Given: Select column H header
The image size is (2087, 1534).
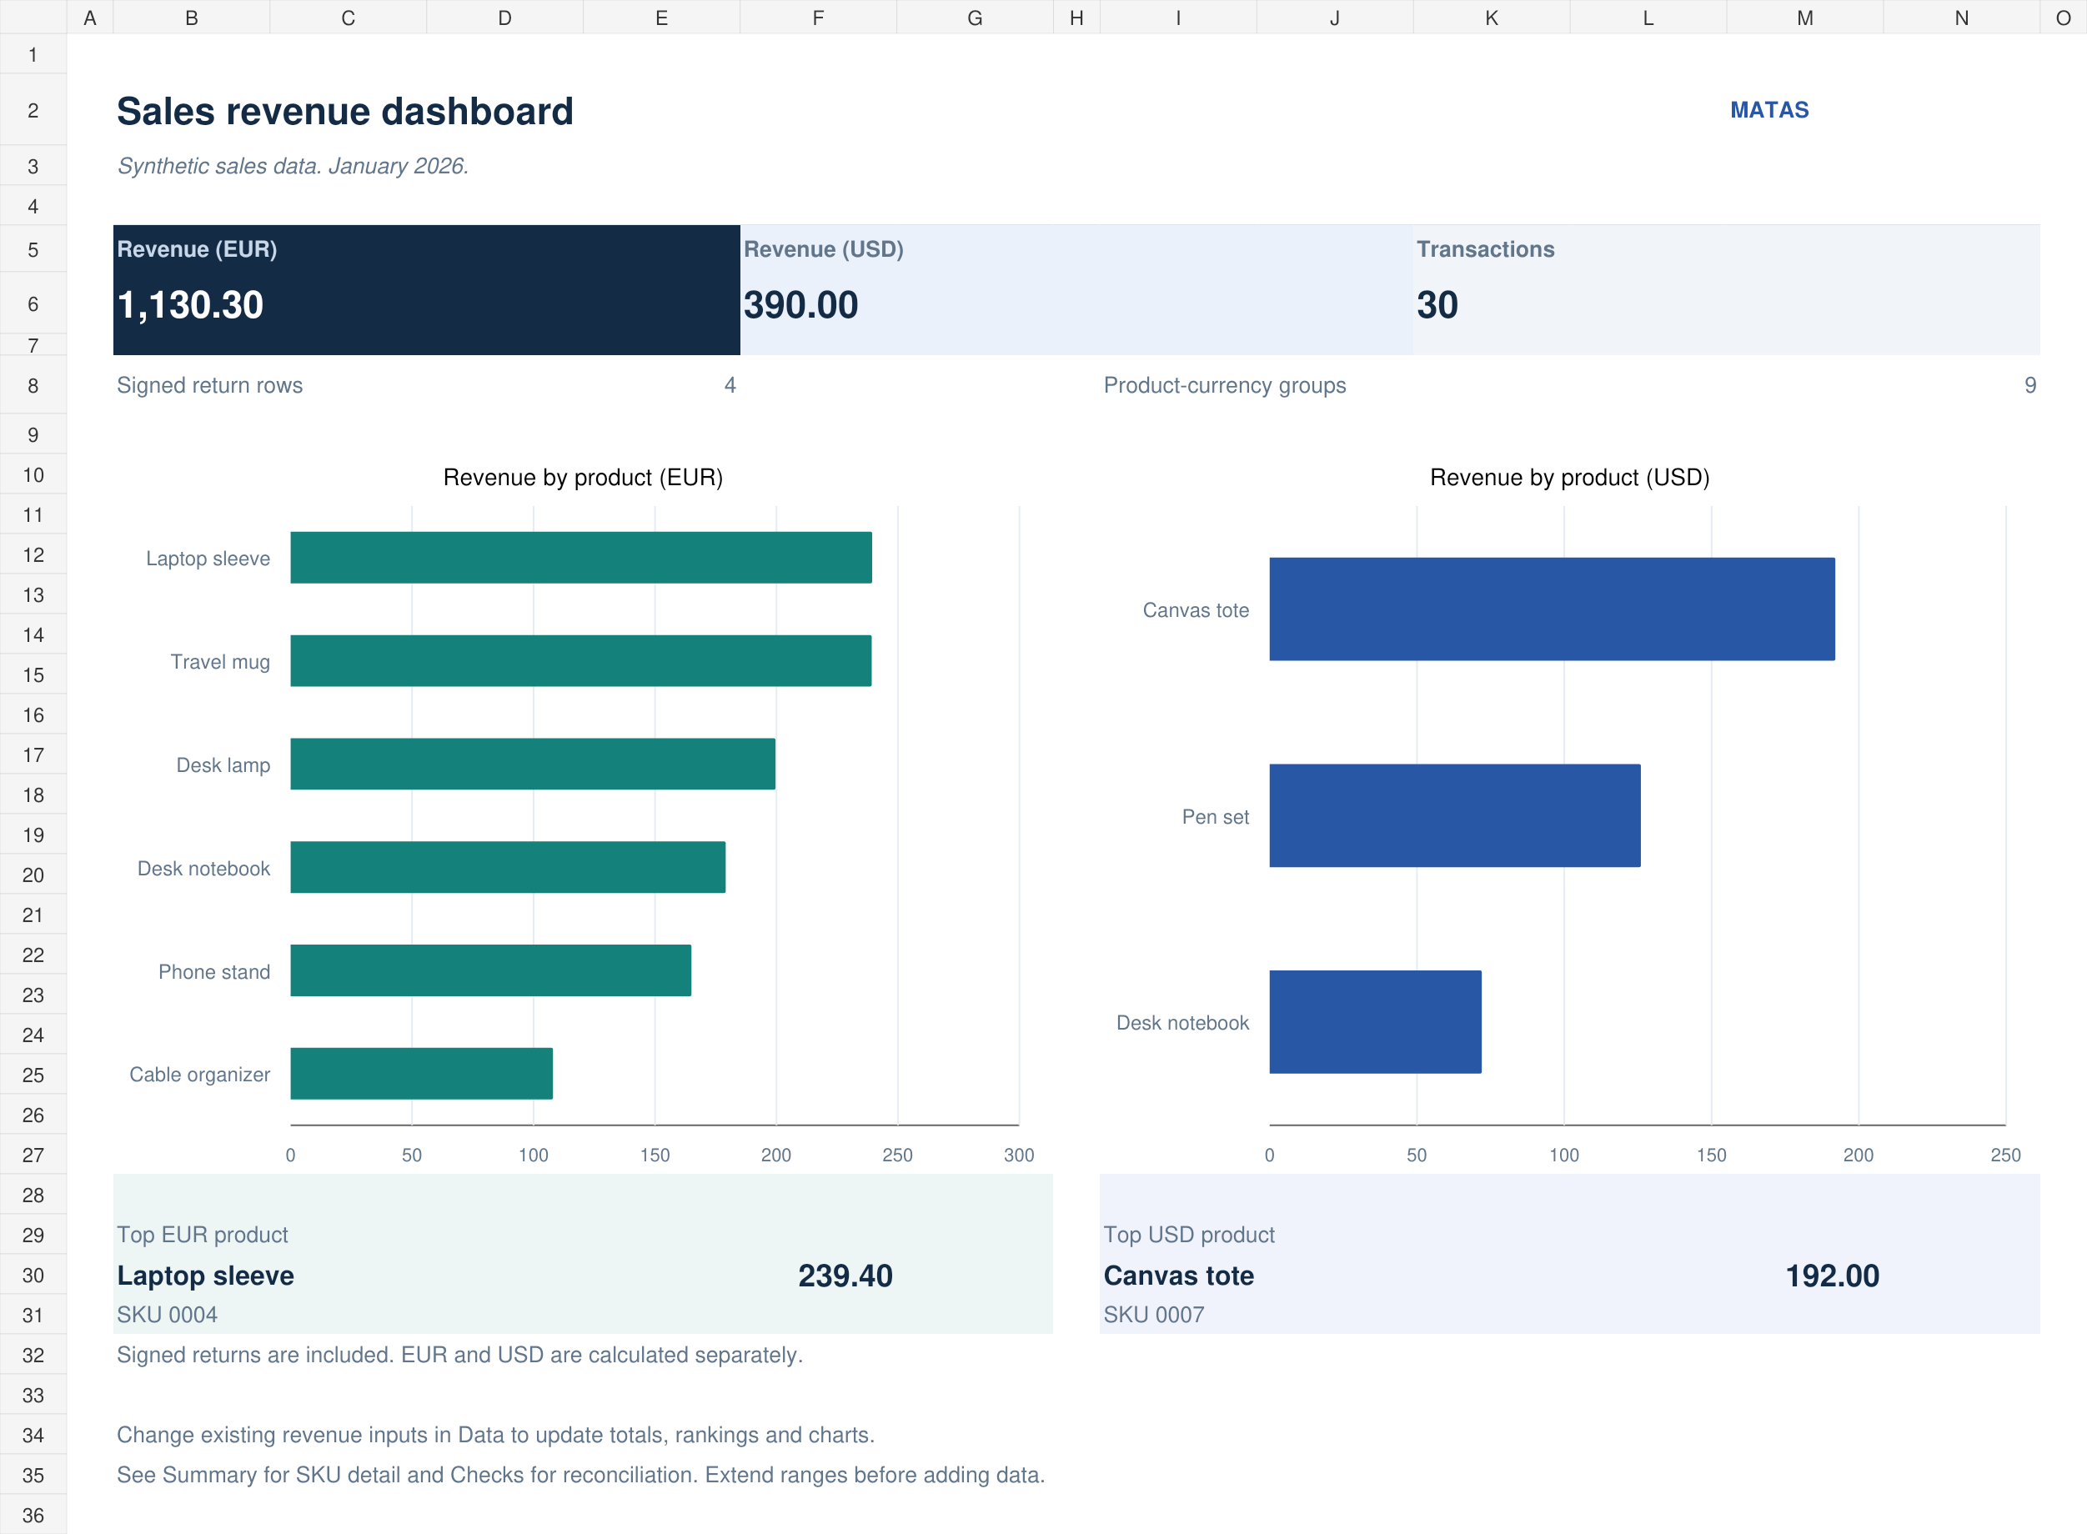Looking at the screenshot, I should [1076, 18].
